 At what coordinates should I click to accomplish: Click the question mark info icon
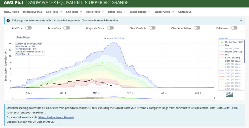point(8,20)
